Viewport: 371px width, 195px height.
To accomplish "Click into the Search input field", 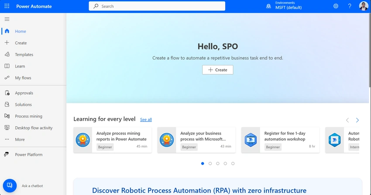I will (x=157, y=6).
